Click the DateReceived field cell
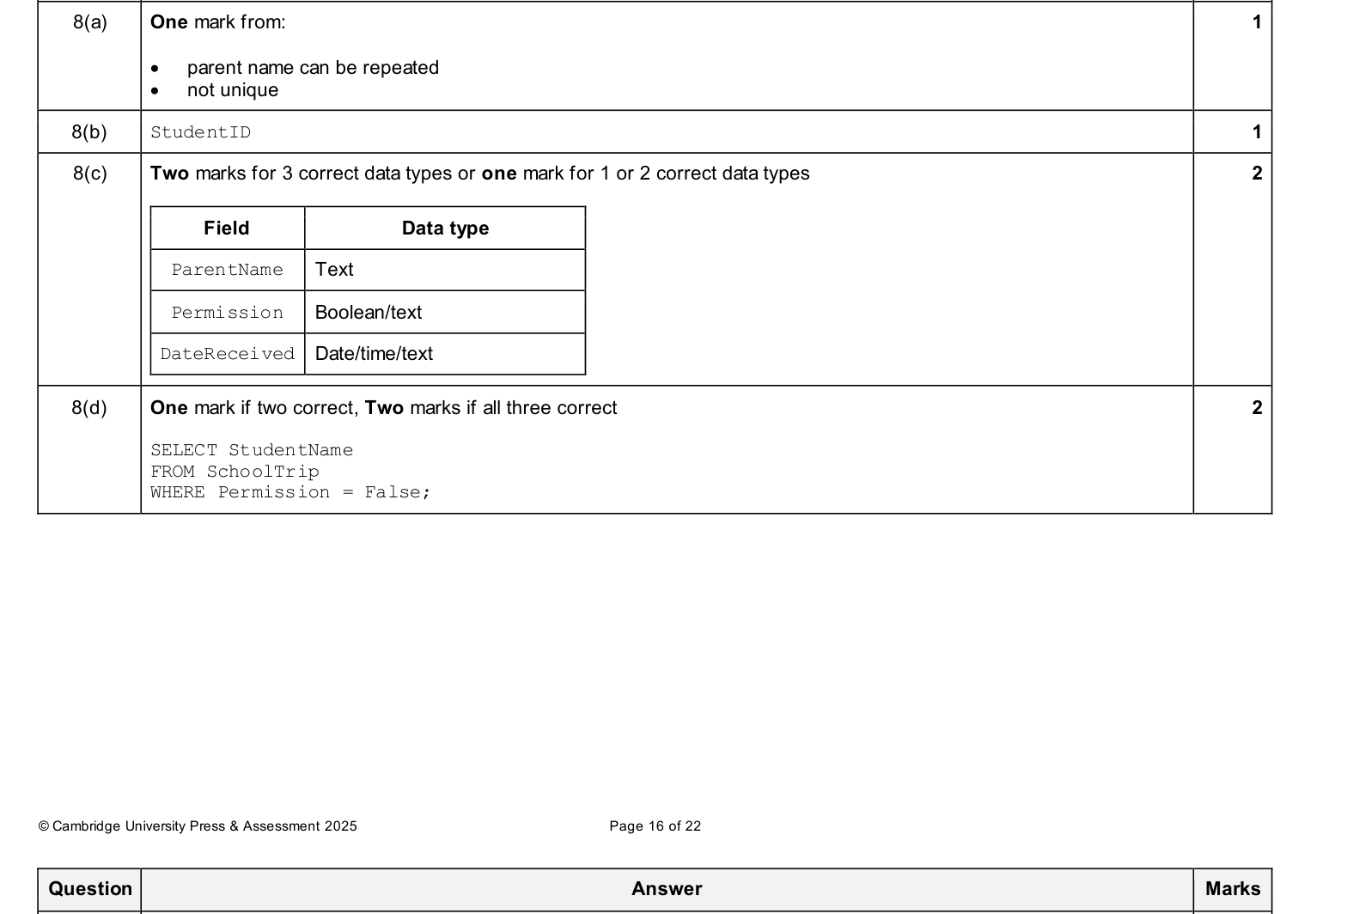The height and width of the screenshot is (914, 1347). [227, 354]
